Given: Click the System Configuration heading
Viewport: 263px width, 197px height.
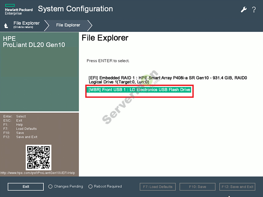Looking at the screenshot, I should click(x=75, y=9).
